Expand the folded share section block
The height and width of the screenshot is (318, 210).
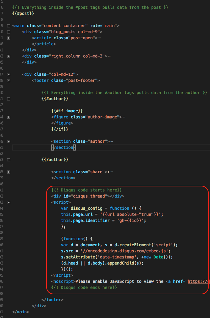[x=8, y=172]
